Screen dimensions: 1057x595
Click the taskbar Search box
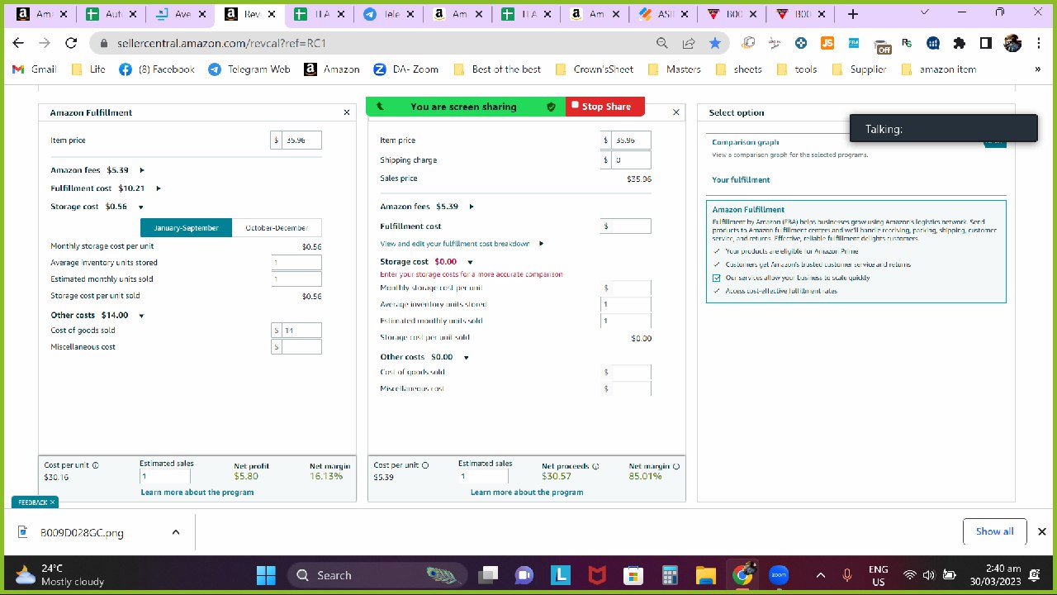377,575
